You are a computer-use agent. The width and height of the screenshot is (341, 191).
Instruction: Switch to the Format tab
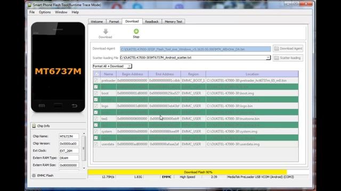tap(114, 22)
